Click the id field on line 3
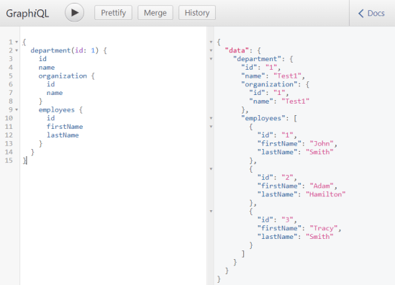This screenshot has width=395, height=285. (42, 59)
